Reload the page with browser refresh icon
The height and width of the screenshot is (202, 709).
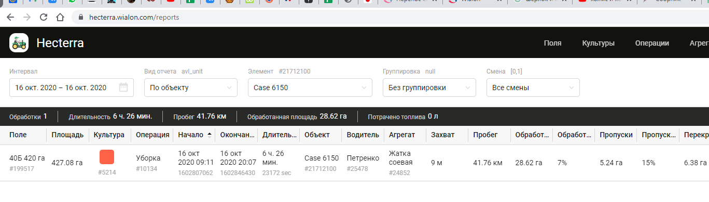[x=43, y=17]
